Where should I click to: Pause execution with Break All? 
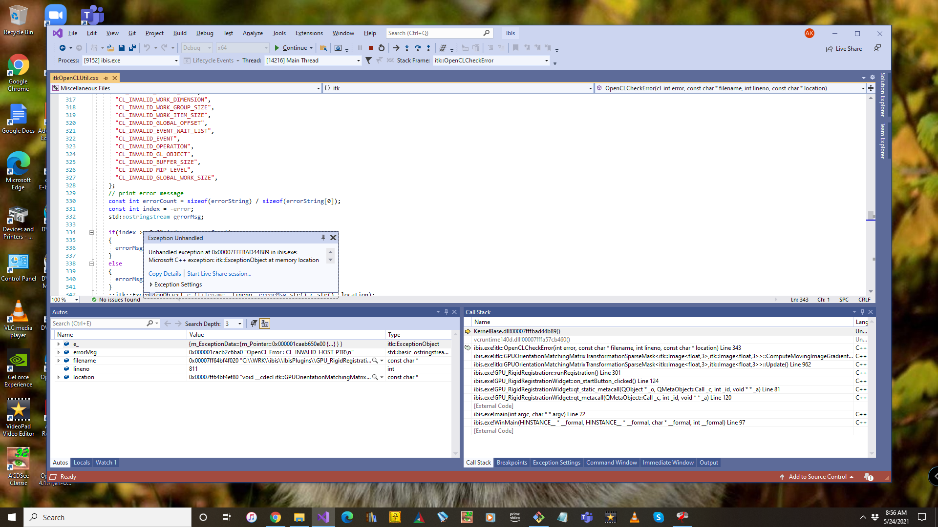(x=361, y=48)
